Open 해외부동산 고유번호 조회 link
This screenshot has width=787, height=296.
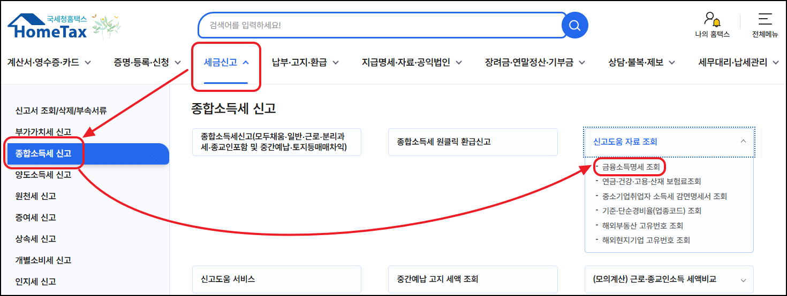[x=642, y=225]
